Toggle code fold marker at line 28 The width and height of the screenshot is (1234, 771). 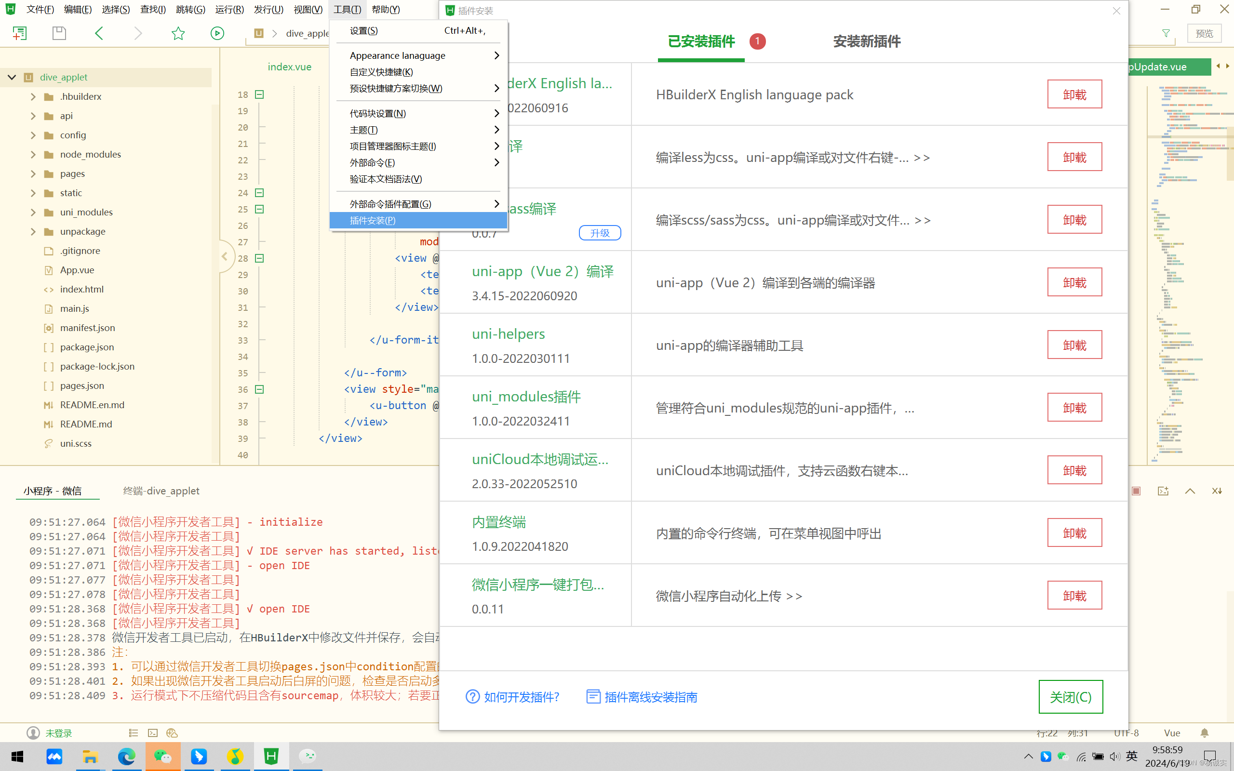click(259, 259)
